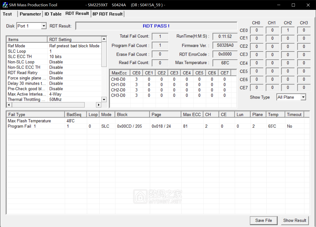Click the CE0 header in MaxEcc table
The image size is (316, 227).
pyautogui.click(x=136, y=73)
